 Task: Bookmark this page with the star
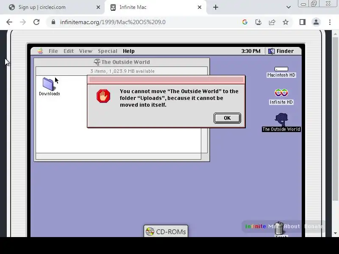pos(286,22)
